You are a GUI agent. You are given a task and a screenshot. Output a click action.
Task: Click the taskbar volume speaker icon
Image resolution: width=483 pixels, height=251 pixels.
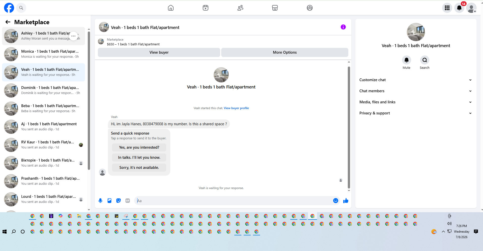tap(449, 224)
